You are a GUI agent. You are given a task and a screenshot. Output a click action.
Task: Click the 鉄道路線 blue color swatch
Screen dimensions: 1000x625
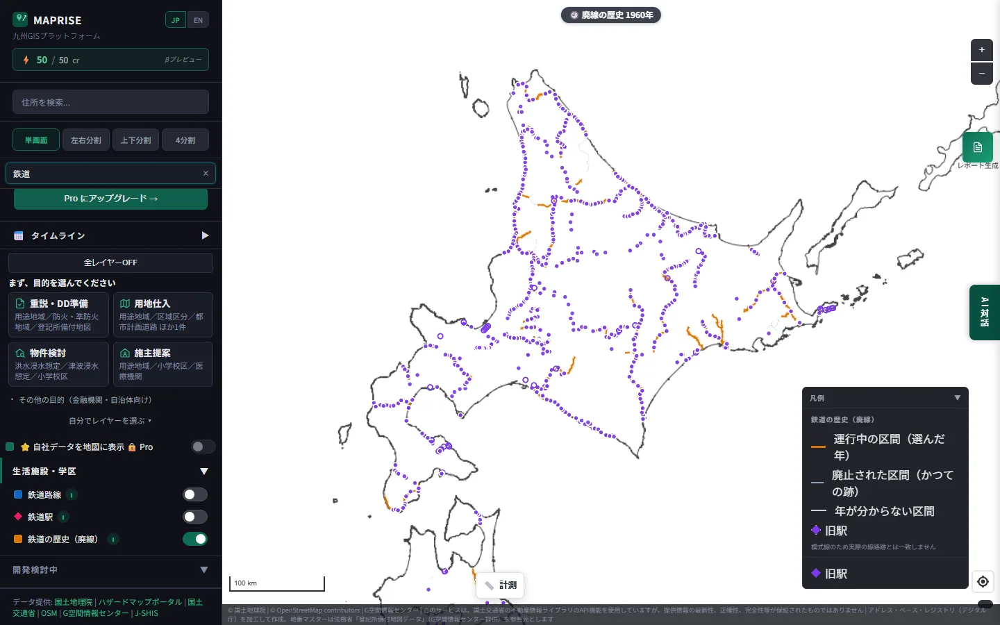tap(18, 494)
